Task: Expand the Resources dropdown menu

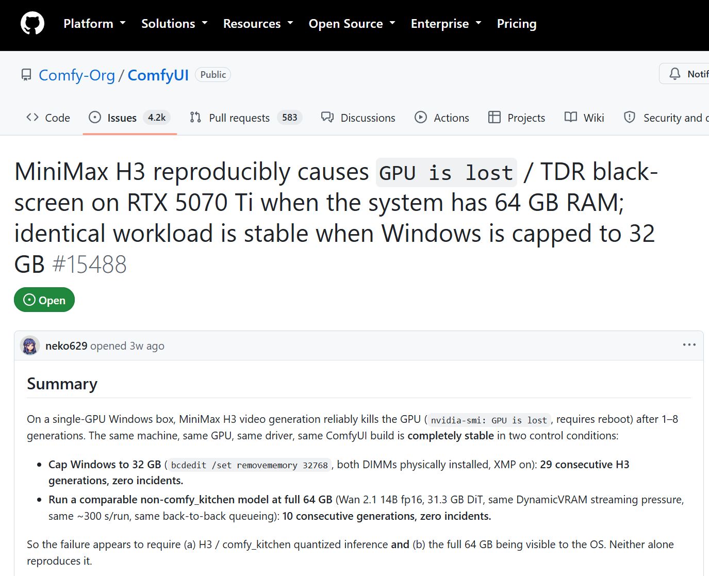Action: click(258, 24)
